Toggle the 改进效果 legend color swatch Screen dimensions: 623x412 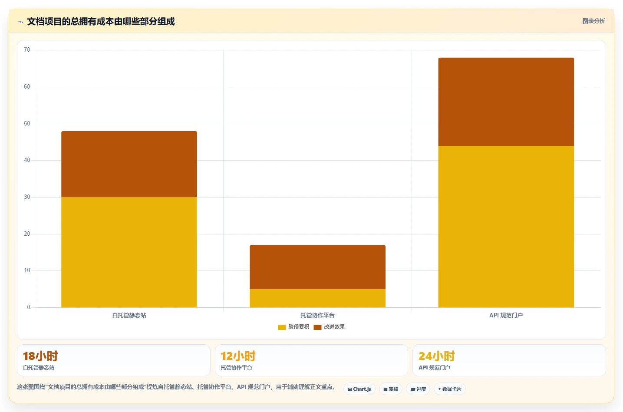[317, 327]
